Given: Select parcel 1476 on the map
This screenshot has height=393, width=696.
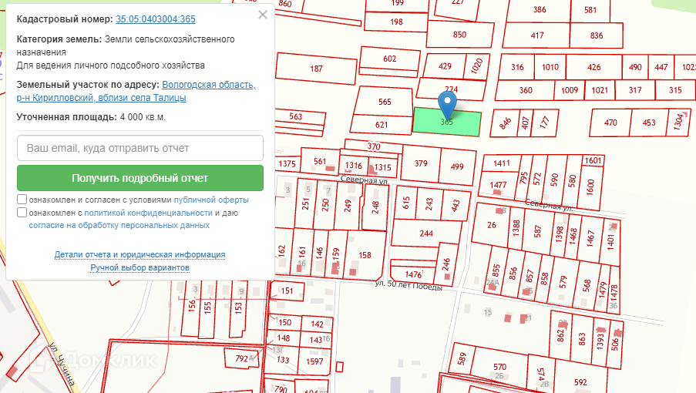Looking at the screenshot, I should (413, 274).
